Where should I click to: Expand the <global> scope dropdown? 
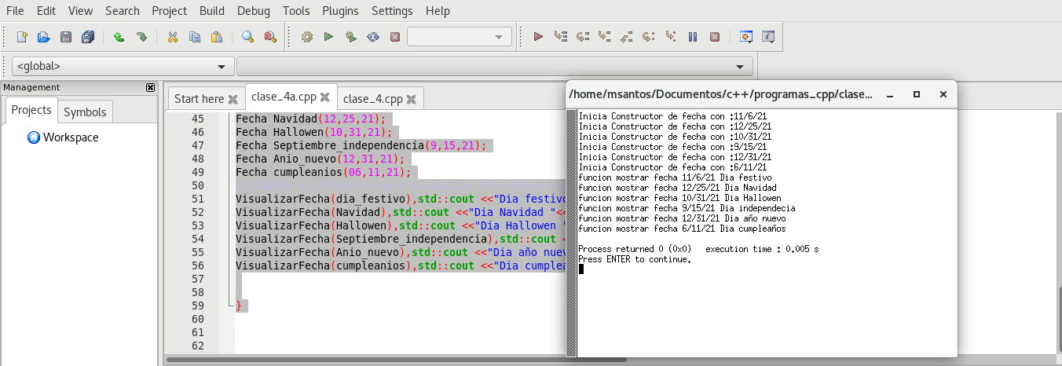[x=123, y=67]
